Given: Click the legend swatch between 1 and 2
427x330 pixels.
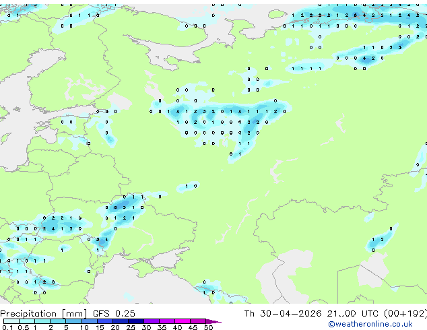Looking at the screenshot, I should (x=42, y=321).
